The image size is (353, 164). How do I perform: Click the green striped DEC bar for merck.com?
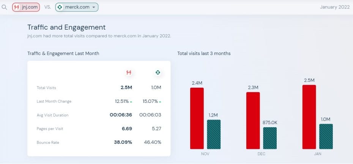pos(270,138)
